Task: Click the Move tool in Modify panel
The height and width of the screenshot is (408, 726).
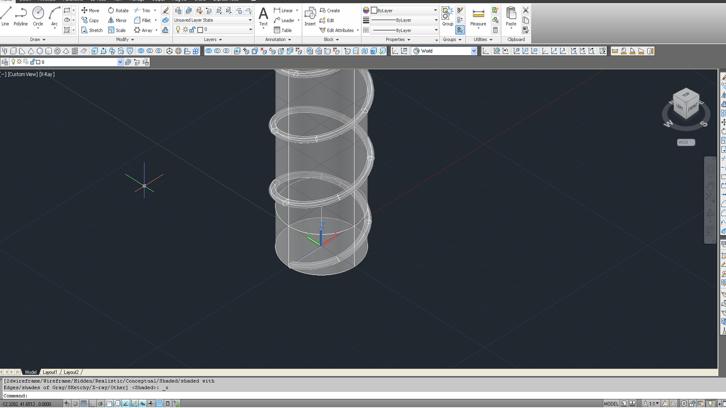Action: point(90,10)
